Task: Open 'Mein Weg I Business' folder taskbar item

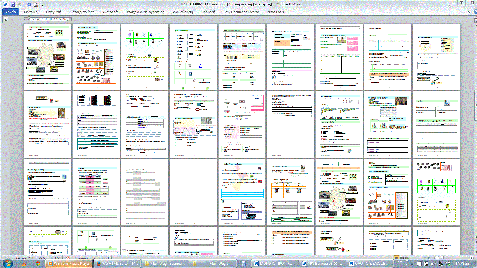Action: 165,264
